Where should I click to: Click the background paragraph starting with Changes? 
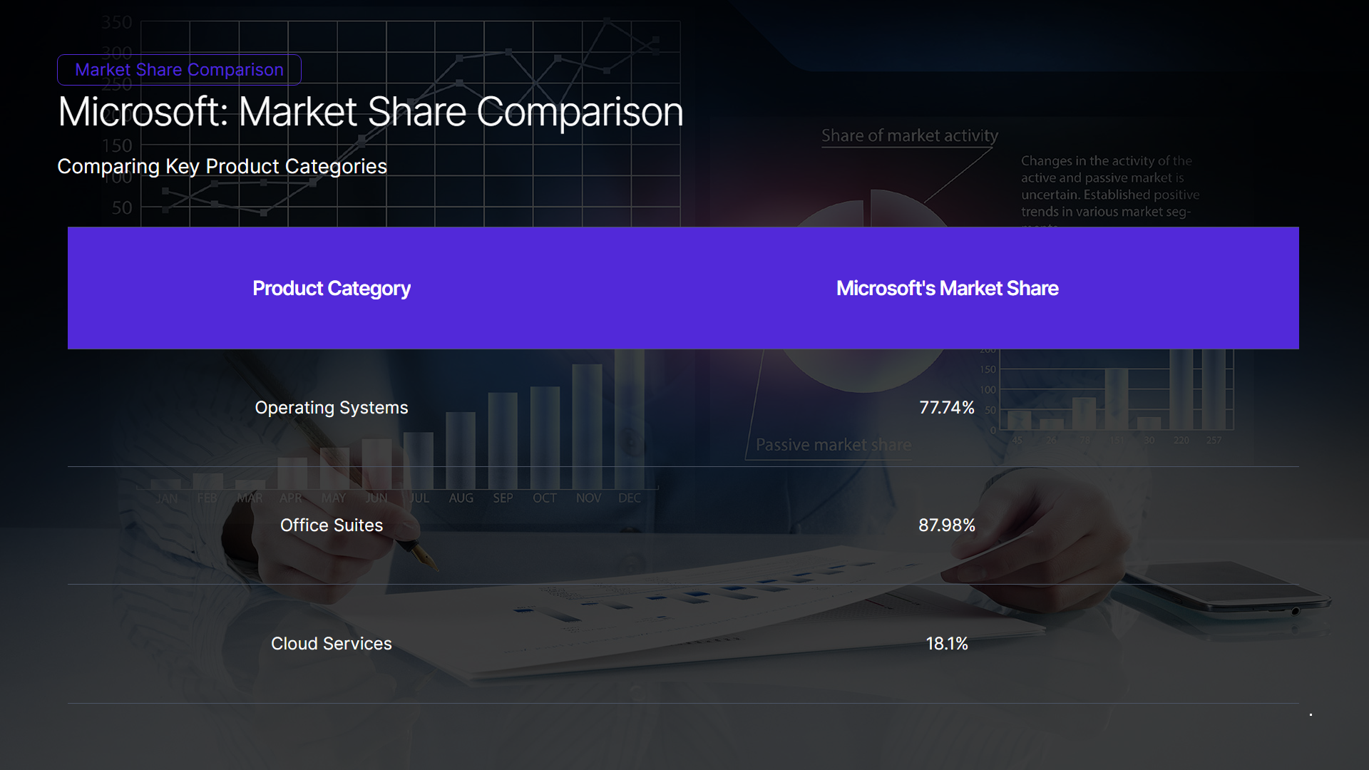(x=1109, y=186)
